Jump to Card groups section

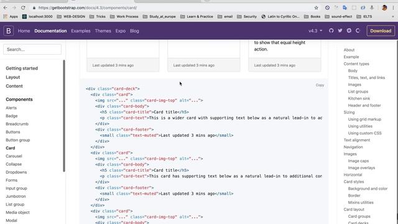(359, 217)
